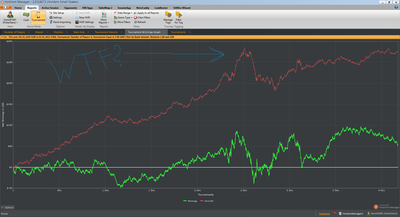The image size is (400, 217).
Task: Expand the More Reports dropdown
Action: 103,18
